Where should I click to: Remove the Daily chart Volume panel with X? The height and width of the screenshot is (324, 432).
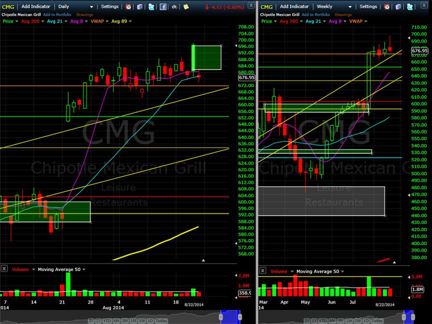(4, 269)
